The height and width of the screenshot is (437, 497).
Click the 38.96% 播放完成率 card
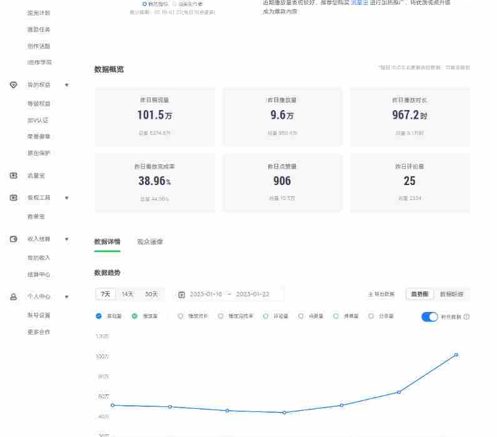[154, 183]
